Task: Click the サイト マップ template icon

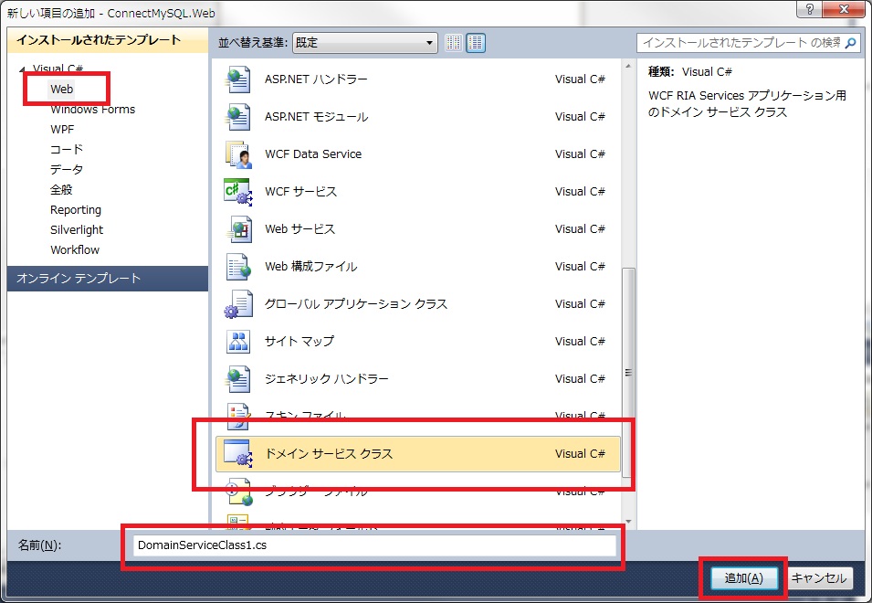Action: coord(238,342)
